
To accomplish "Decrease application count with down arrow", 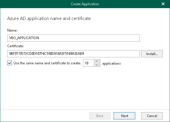I will click(x=97, y=65).
